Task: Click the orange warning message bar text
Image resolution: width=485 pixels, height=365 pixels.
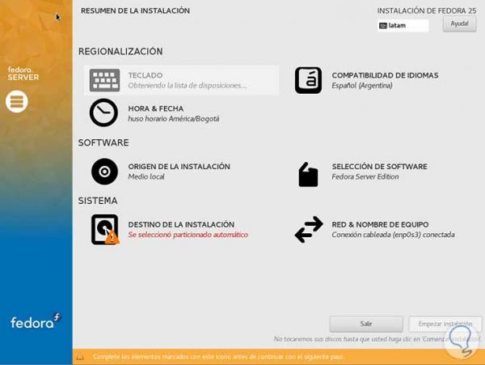Action: pyautogui.click(x=218, y=357)
